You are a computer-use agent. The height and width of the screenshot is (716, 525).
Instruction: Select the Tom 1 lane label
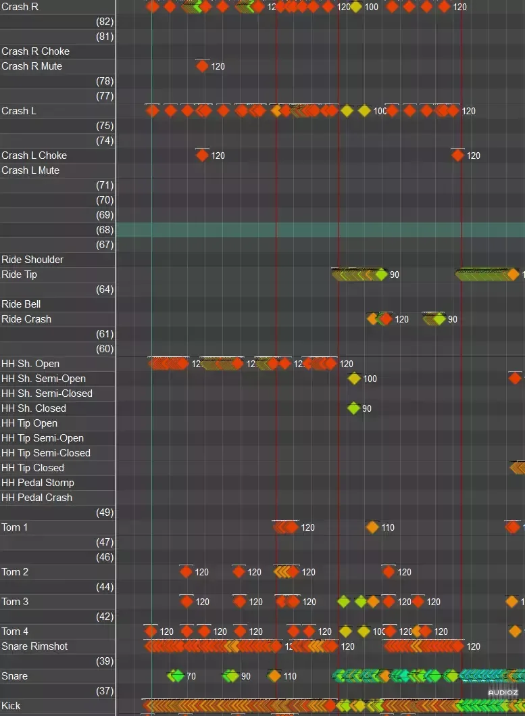point(14,527)
